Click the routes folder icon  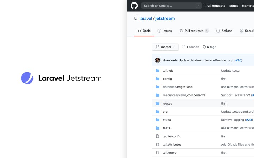[157, 103]
